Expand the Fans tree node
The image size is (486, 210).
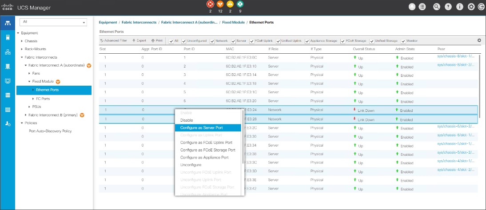[x=29, y=73]
